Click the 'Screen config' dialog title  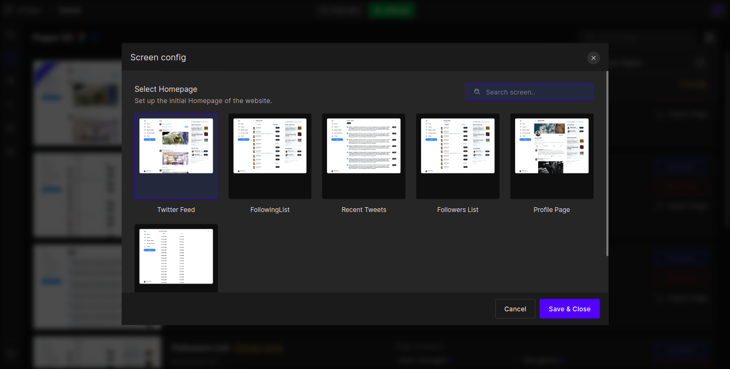[158, 57]
